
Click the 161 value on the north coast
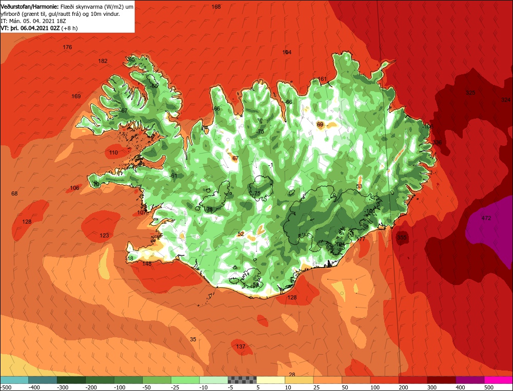click(x=322, y=79)
